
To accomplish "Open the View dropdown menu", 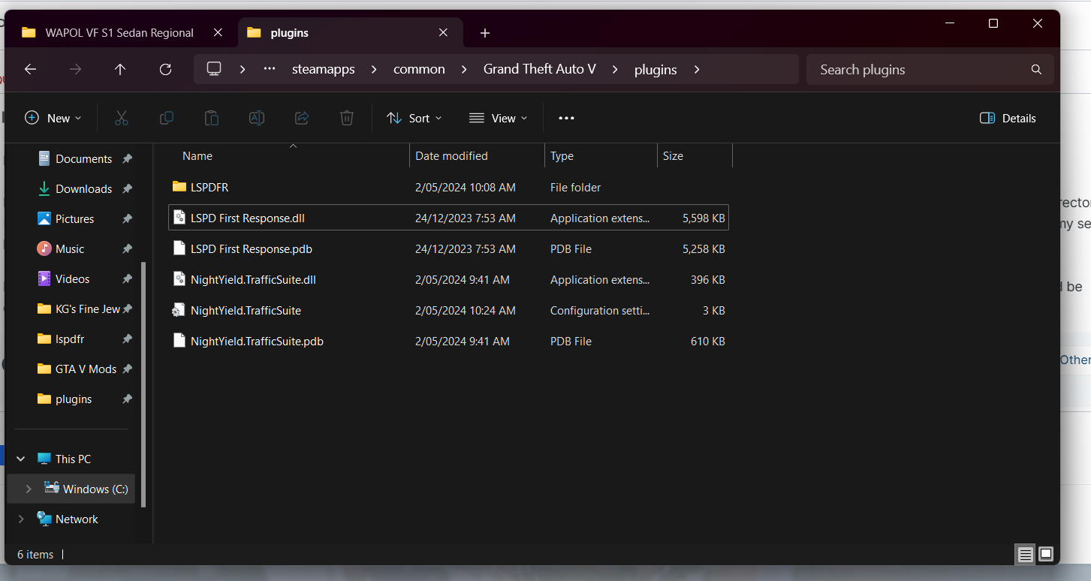I will tap(499, 118).
